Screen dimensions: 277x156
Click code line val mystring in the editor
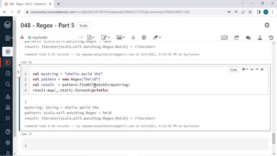click(68, 74)
